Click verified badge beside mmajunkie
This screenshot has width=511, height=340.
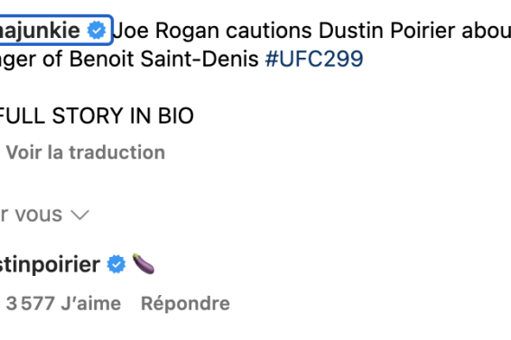click(x=97, y=31)
